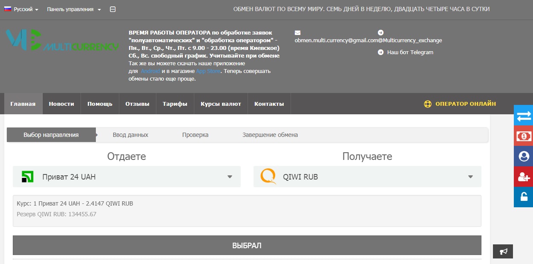This screenshot has width=533, height=264.
Task: Click the megaphone announcement icon
Action: click(x=503, y=252)
